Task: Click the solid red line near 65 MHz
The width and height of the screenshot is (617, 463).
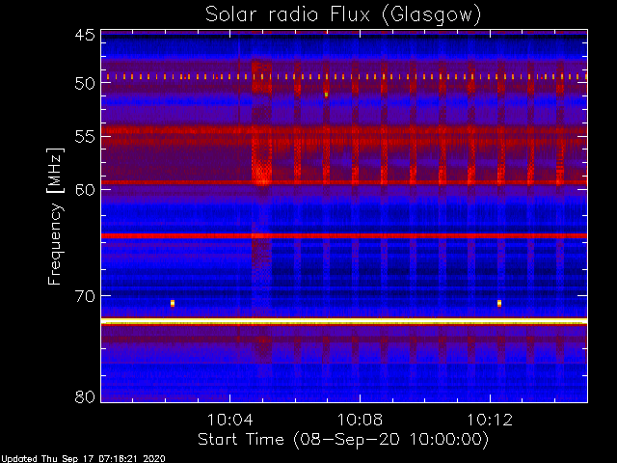Action: tap(344, 235)
